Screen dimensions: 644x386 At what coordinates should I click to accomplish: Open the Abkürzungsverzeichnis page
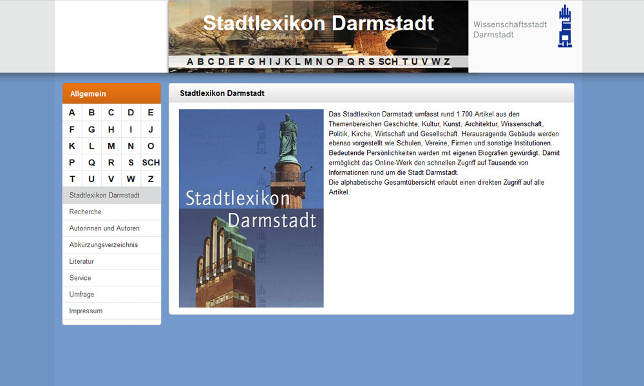coord(104,245)
